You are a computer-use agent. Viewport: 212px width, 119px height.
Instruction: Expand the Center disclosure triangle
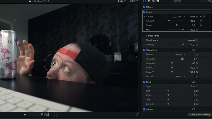coord(144,16)
